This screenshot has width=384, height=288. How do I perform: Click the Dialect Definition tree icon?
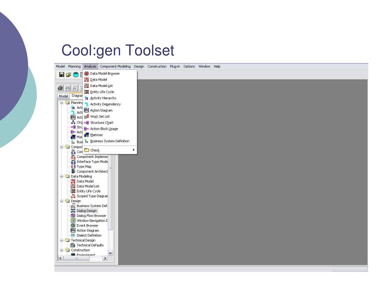(x=73, y=235)
